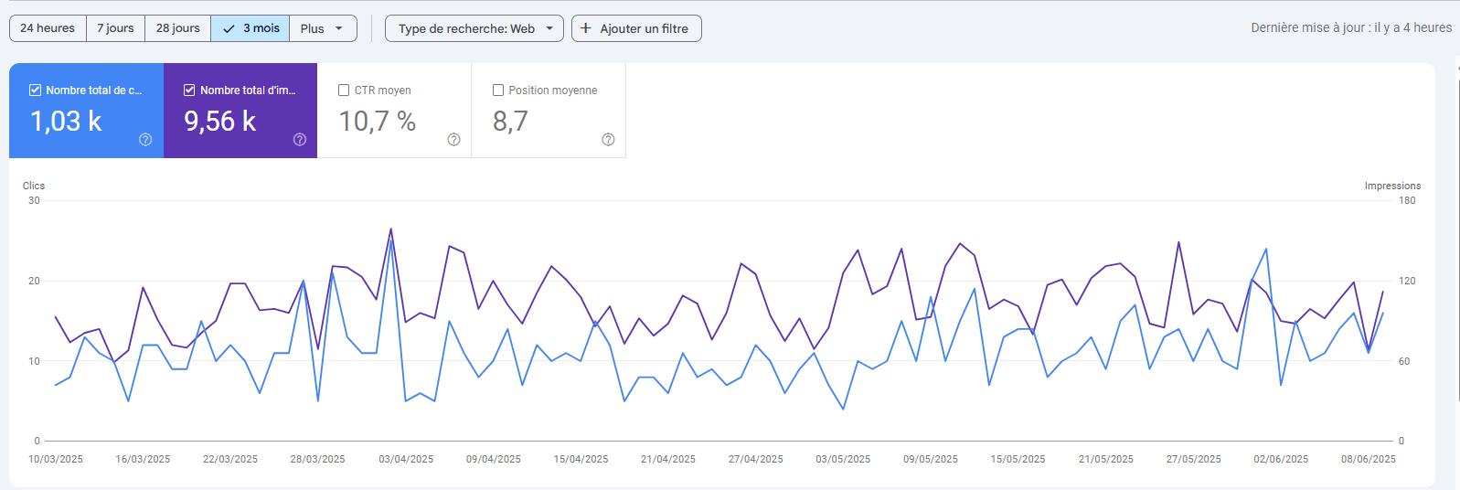
Task: Open help icon on total impressions card
Action: pos(300,140)
